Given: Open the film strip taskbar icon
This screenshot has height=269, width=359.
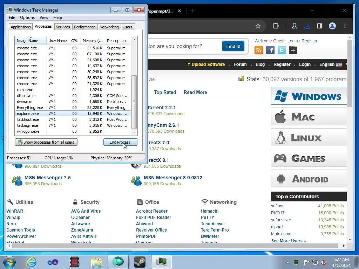Looking at the screenshot, I should (x=74, y=262).
